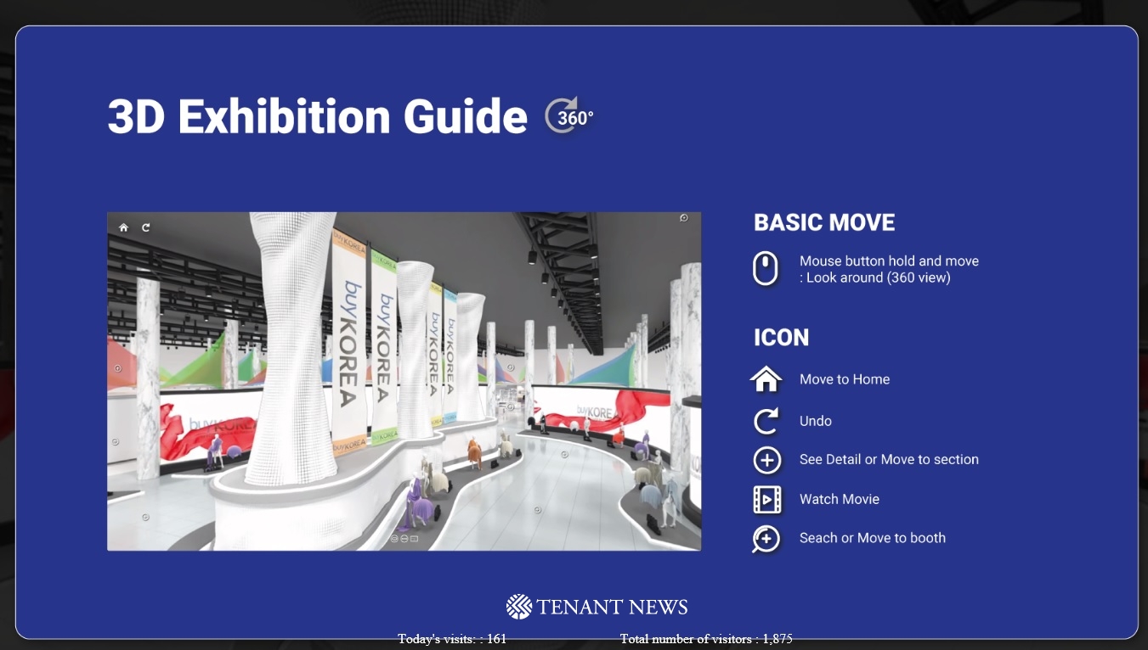The width and height of the screenshot is (1148, 650).
Task: Click the 3D exhibition hall preview image
Action: coord(404,381)
